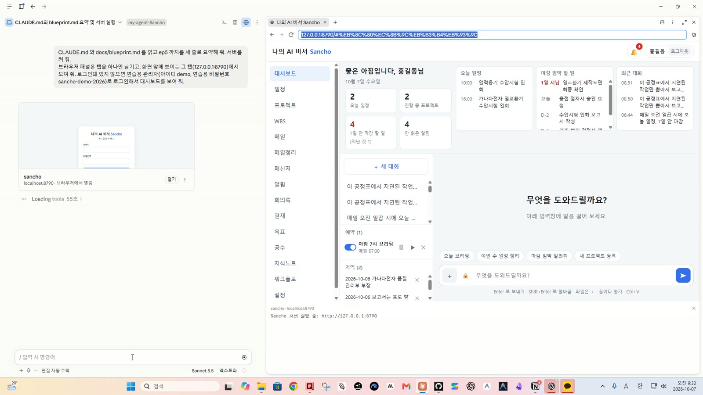The width and height of the screenshot is (703, 395).
Task: Click the 열기 button on the sancho card
Action: click(171, 180)
